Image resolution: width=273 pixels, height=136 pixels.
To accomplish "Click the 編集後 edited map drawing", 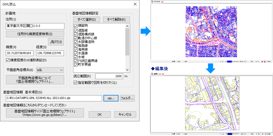I will (x=212, y=104).
